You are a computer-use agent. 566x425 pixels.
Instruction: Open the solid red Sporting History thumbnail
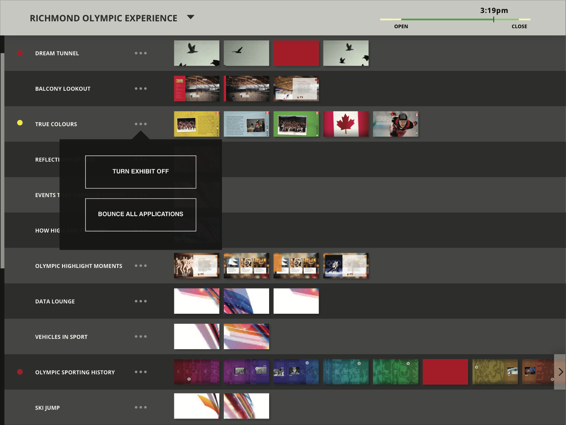pos(445,372)
